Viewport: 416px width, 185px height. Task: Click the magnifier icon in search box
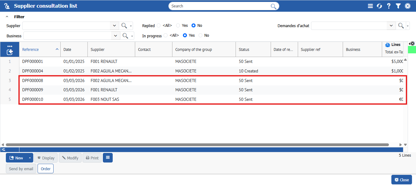click(273, 6)
